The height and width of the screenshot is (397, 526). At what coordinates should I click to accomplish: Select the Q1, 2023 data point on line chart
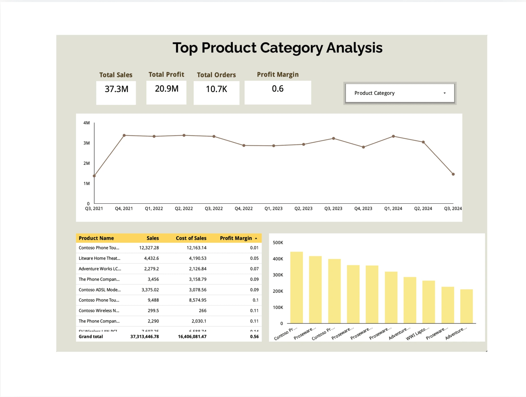(274, 146)
